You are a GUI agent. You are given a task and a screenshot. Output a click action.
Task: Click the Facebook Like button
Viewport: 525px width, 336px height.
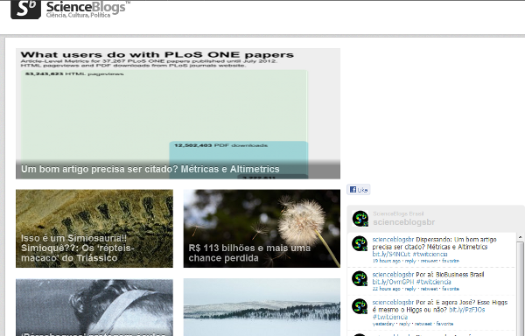click(359, 190)
